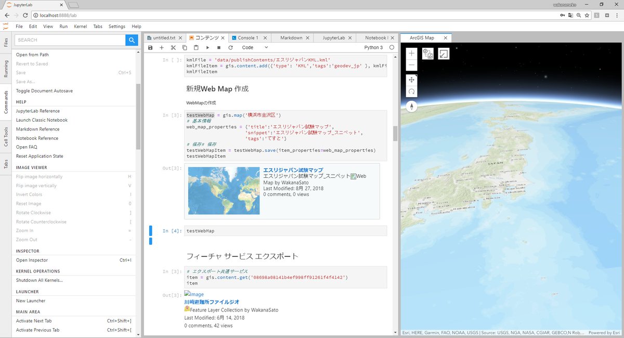This screenshot has height=338, width=624.
Task: Click the browser back arrow
Action: tap(7, 15)
